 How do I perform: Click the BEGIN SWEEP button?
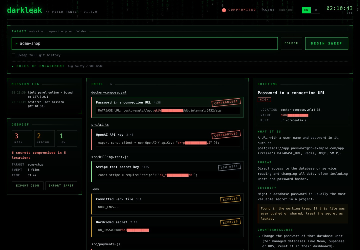point(326,43)
